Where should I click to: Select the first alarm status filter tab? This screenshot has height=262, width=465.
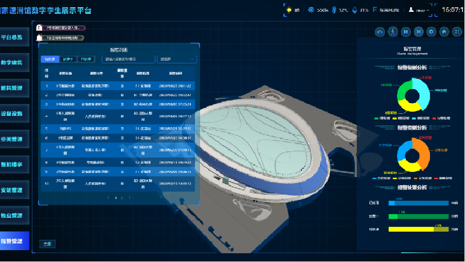coord(49,59)
